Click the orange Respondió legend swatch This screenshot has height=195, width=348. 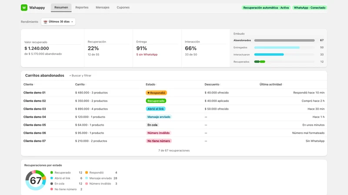[x=87, y=172]
